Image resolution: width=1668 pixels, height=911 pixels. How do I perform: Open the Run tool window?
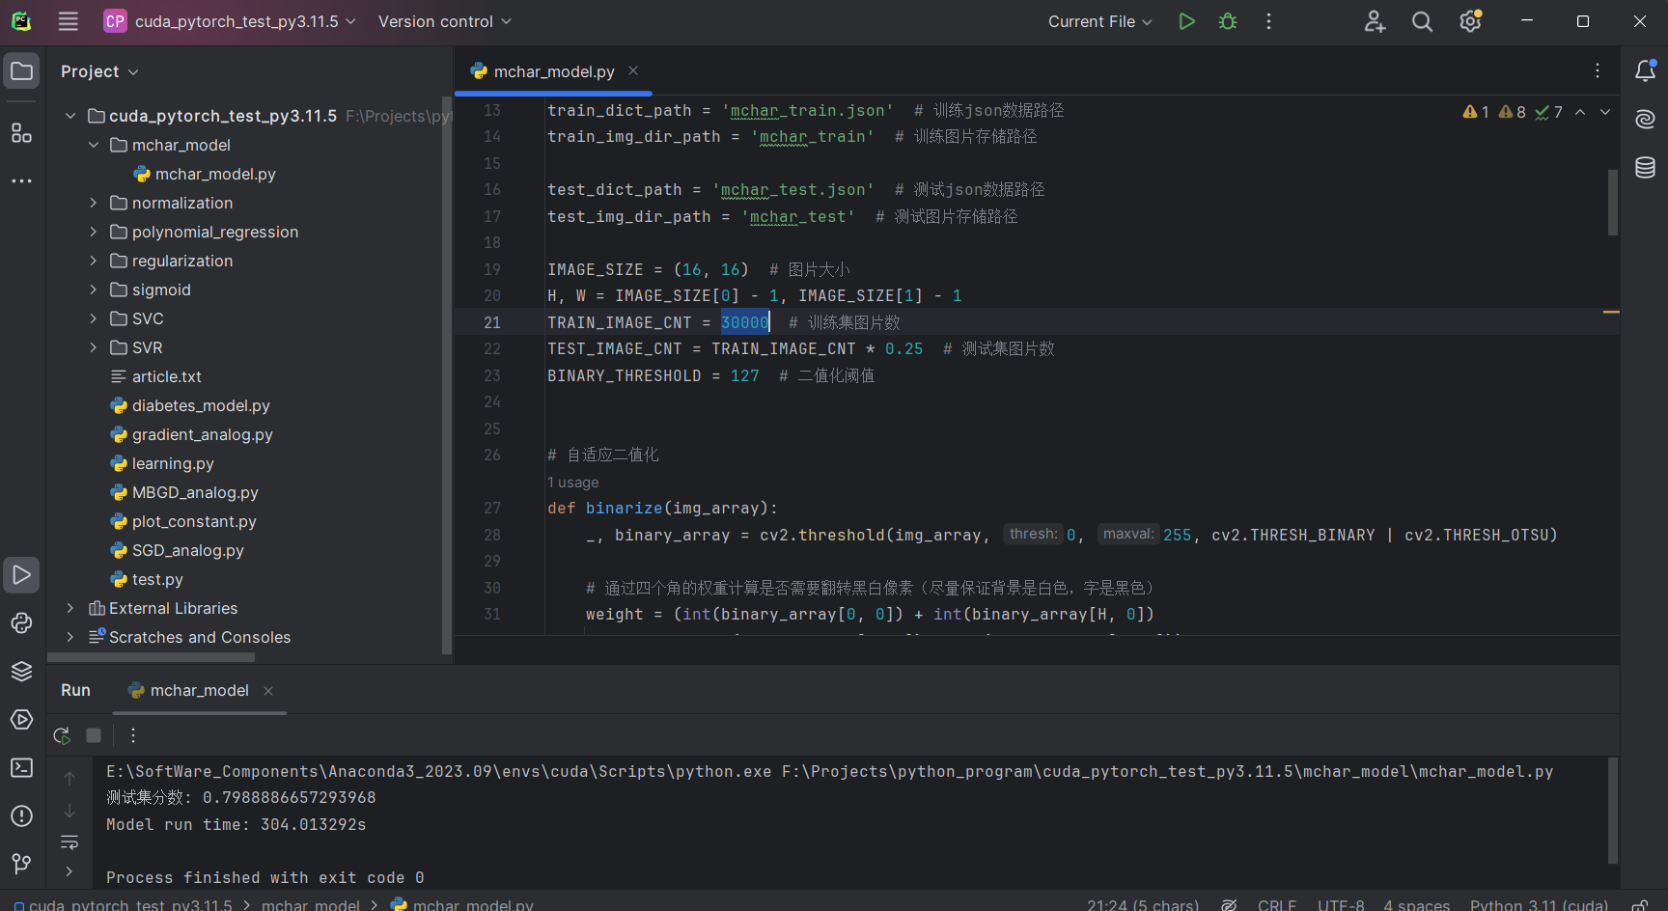21,575
